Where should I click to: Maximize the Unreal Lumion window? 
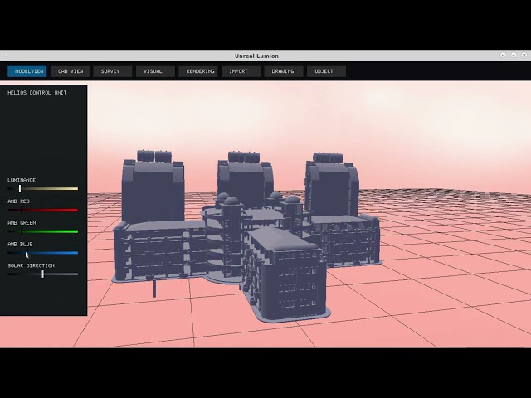[514, 56]
